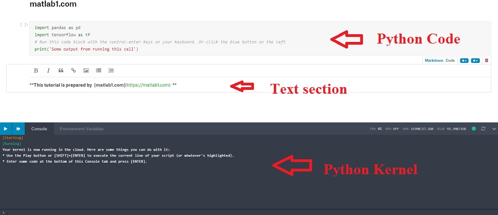The height and width of the screenshot is (215, 498).
Task: Insert an image in the text cell
Action: [x=86, y=71]
